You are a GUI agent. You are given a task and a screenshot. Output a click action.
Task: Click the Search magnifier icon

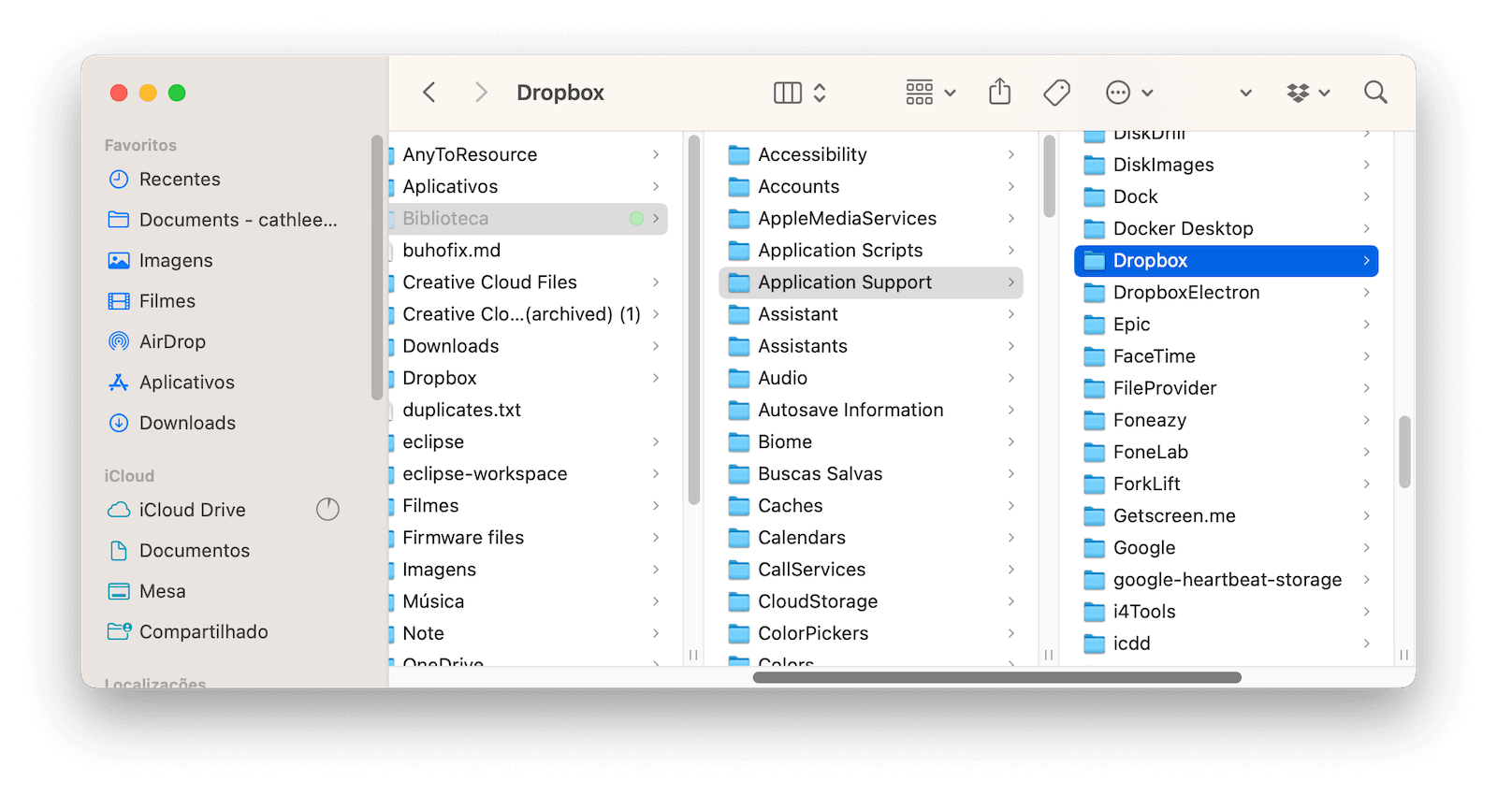pyautogui.click(x=1375, y=93)
